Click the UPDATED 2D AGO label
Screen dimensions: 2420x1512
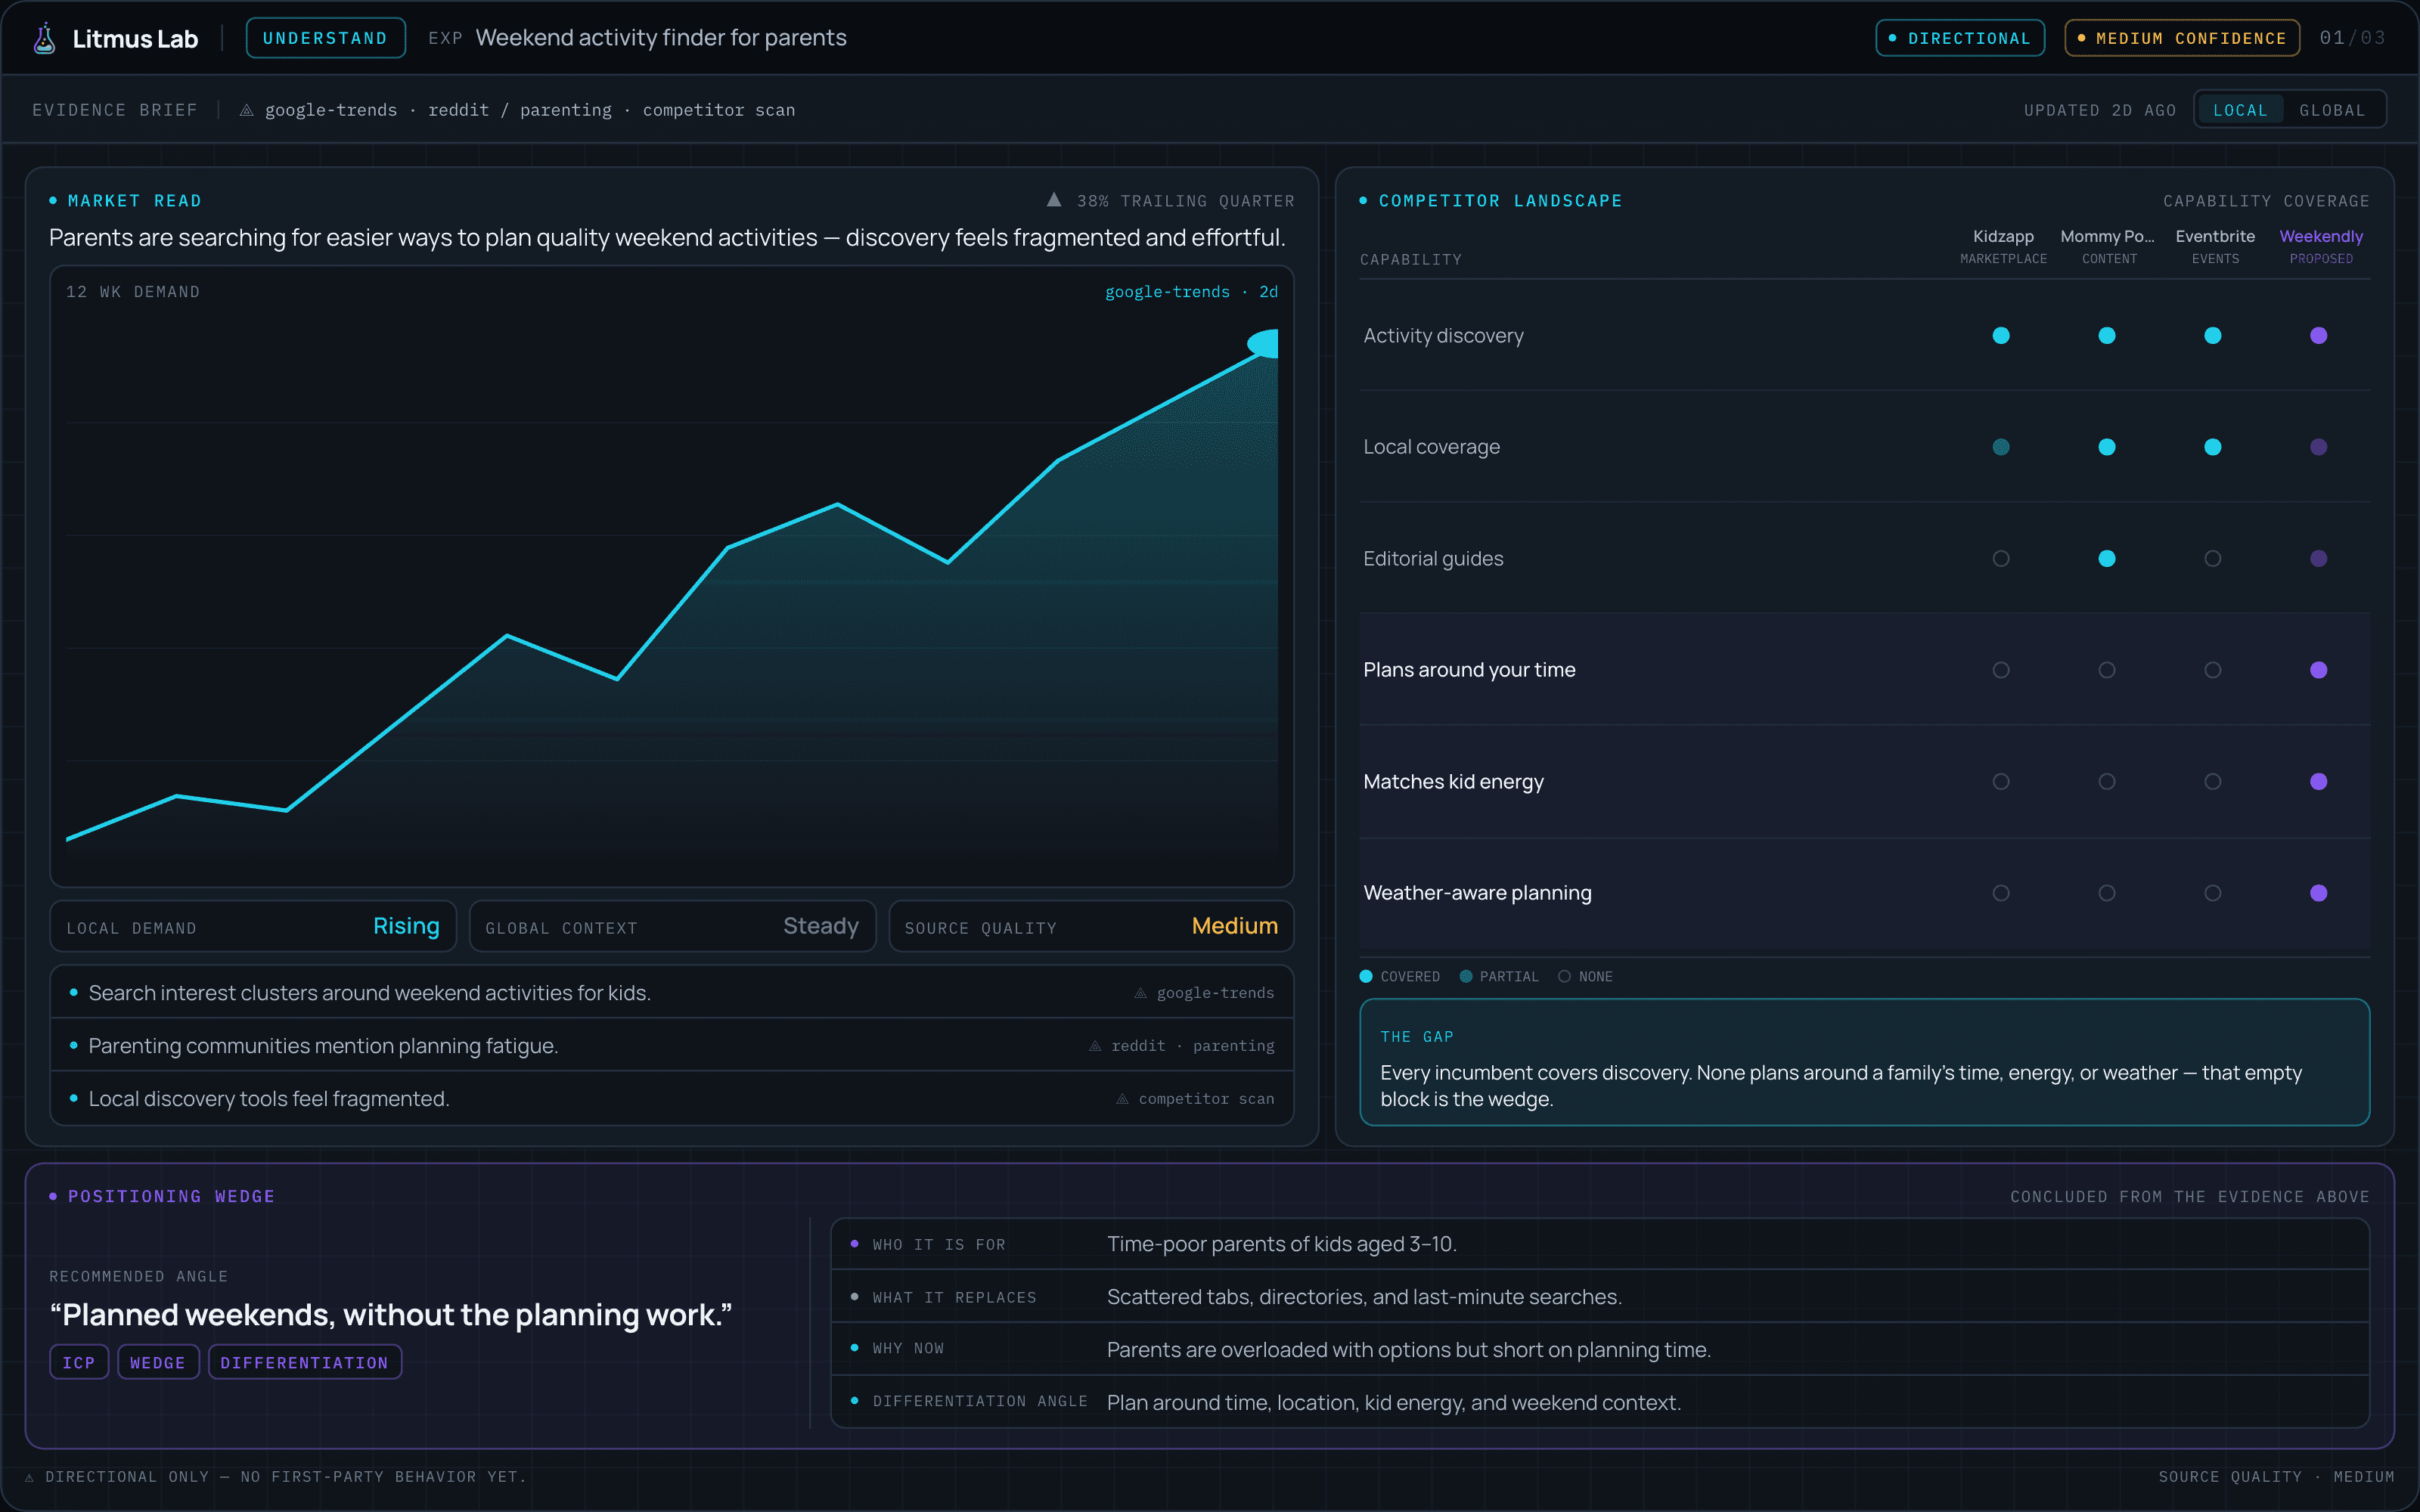point(2100,110)
